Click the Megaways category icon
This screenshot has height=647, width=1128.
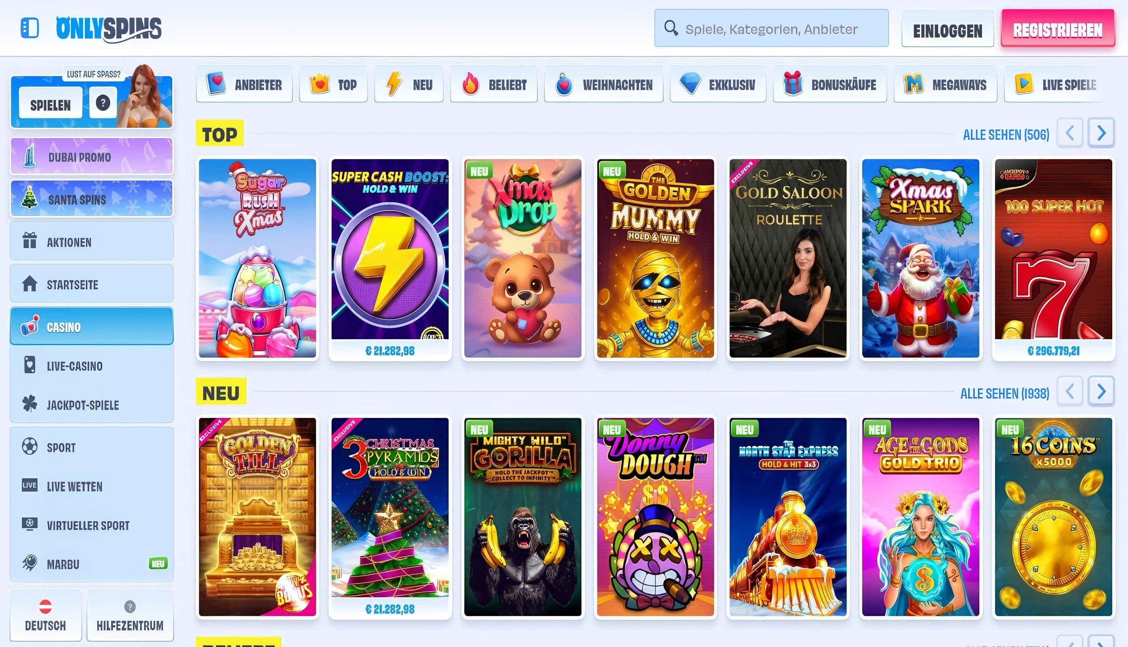[913, 83]
